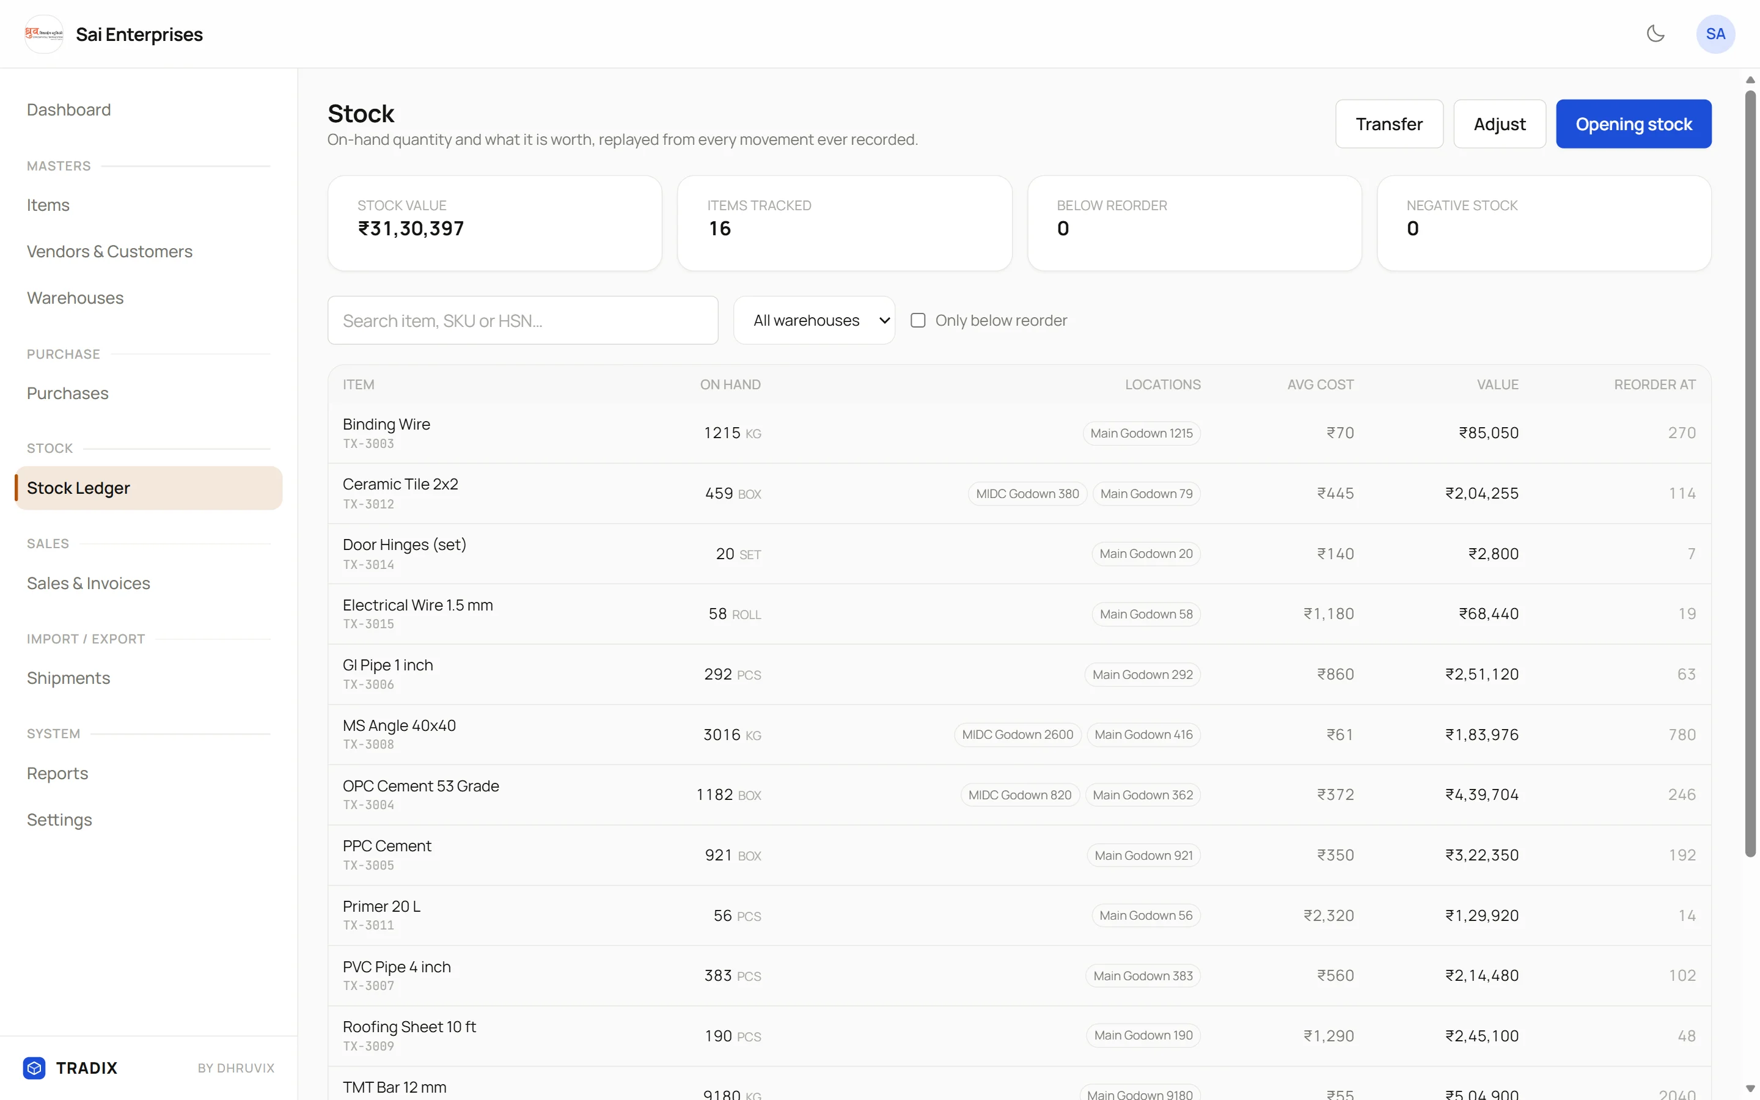Click the Negative Stock card
This screenshot has height=1100, width=1760.
click(1544, 223)
